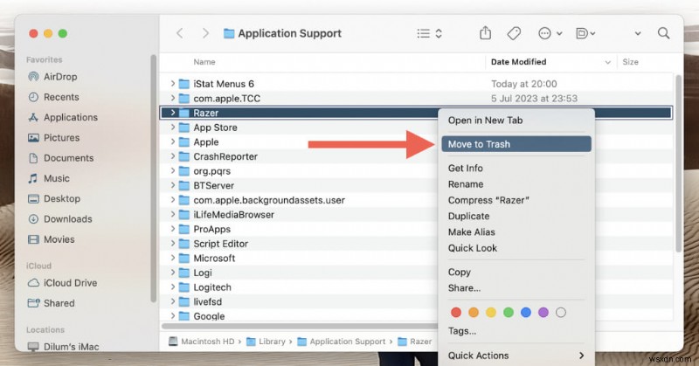The height and width of the screenshot is (366, 699).
Task: Expand the App Store folder
Action: click(172, 128)
